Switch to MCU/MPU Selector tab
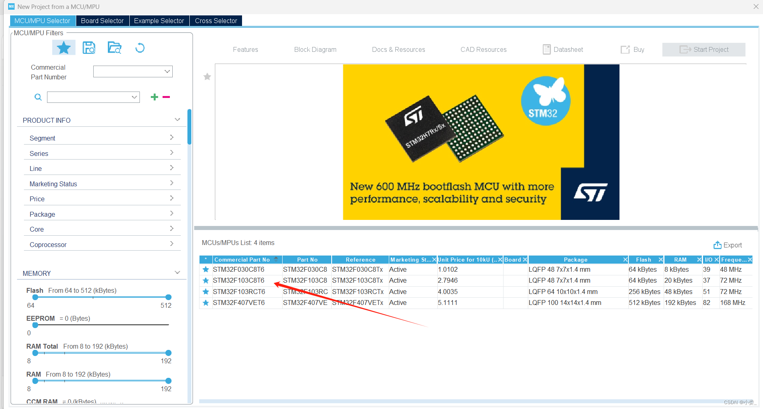This screenshot has width=763, height=409. click(42, 21)
